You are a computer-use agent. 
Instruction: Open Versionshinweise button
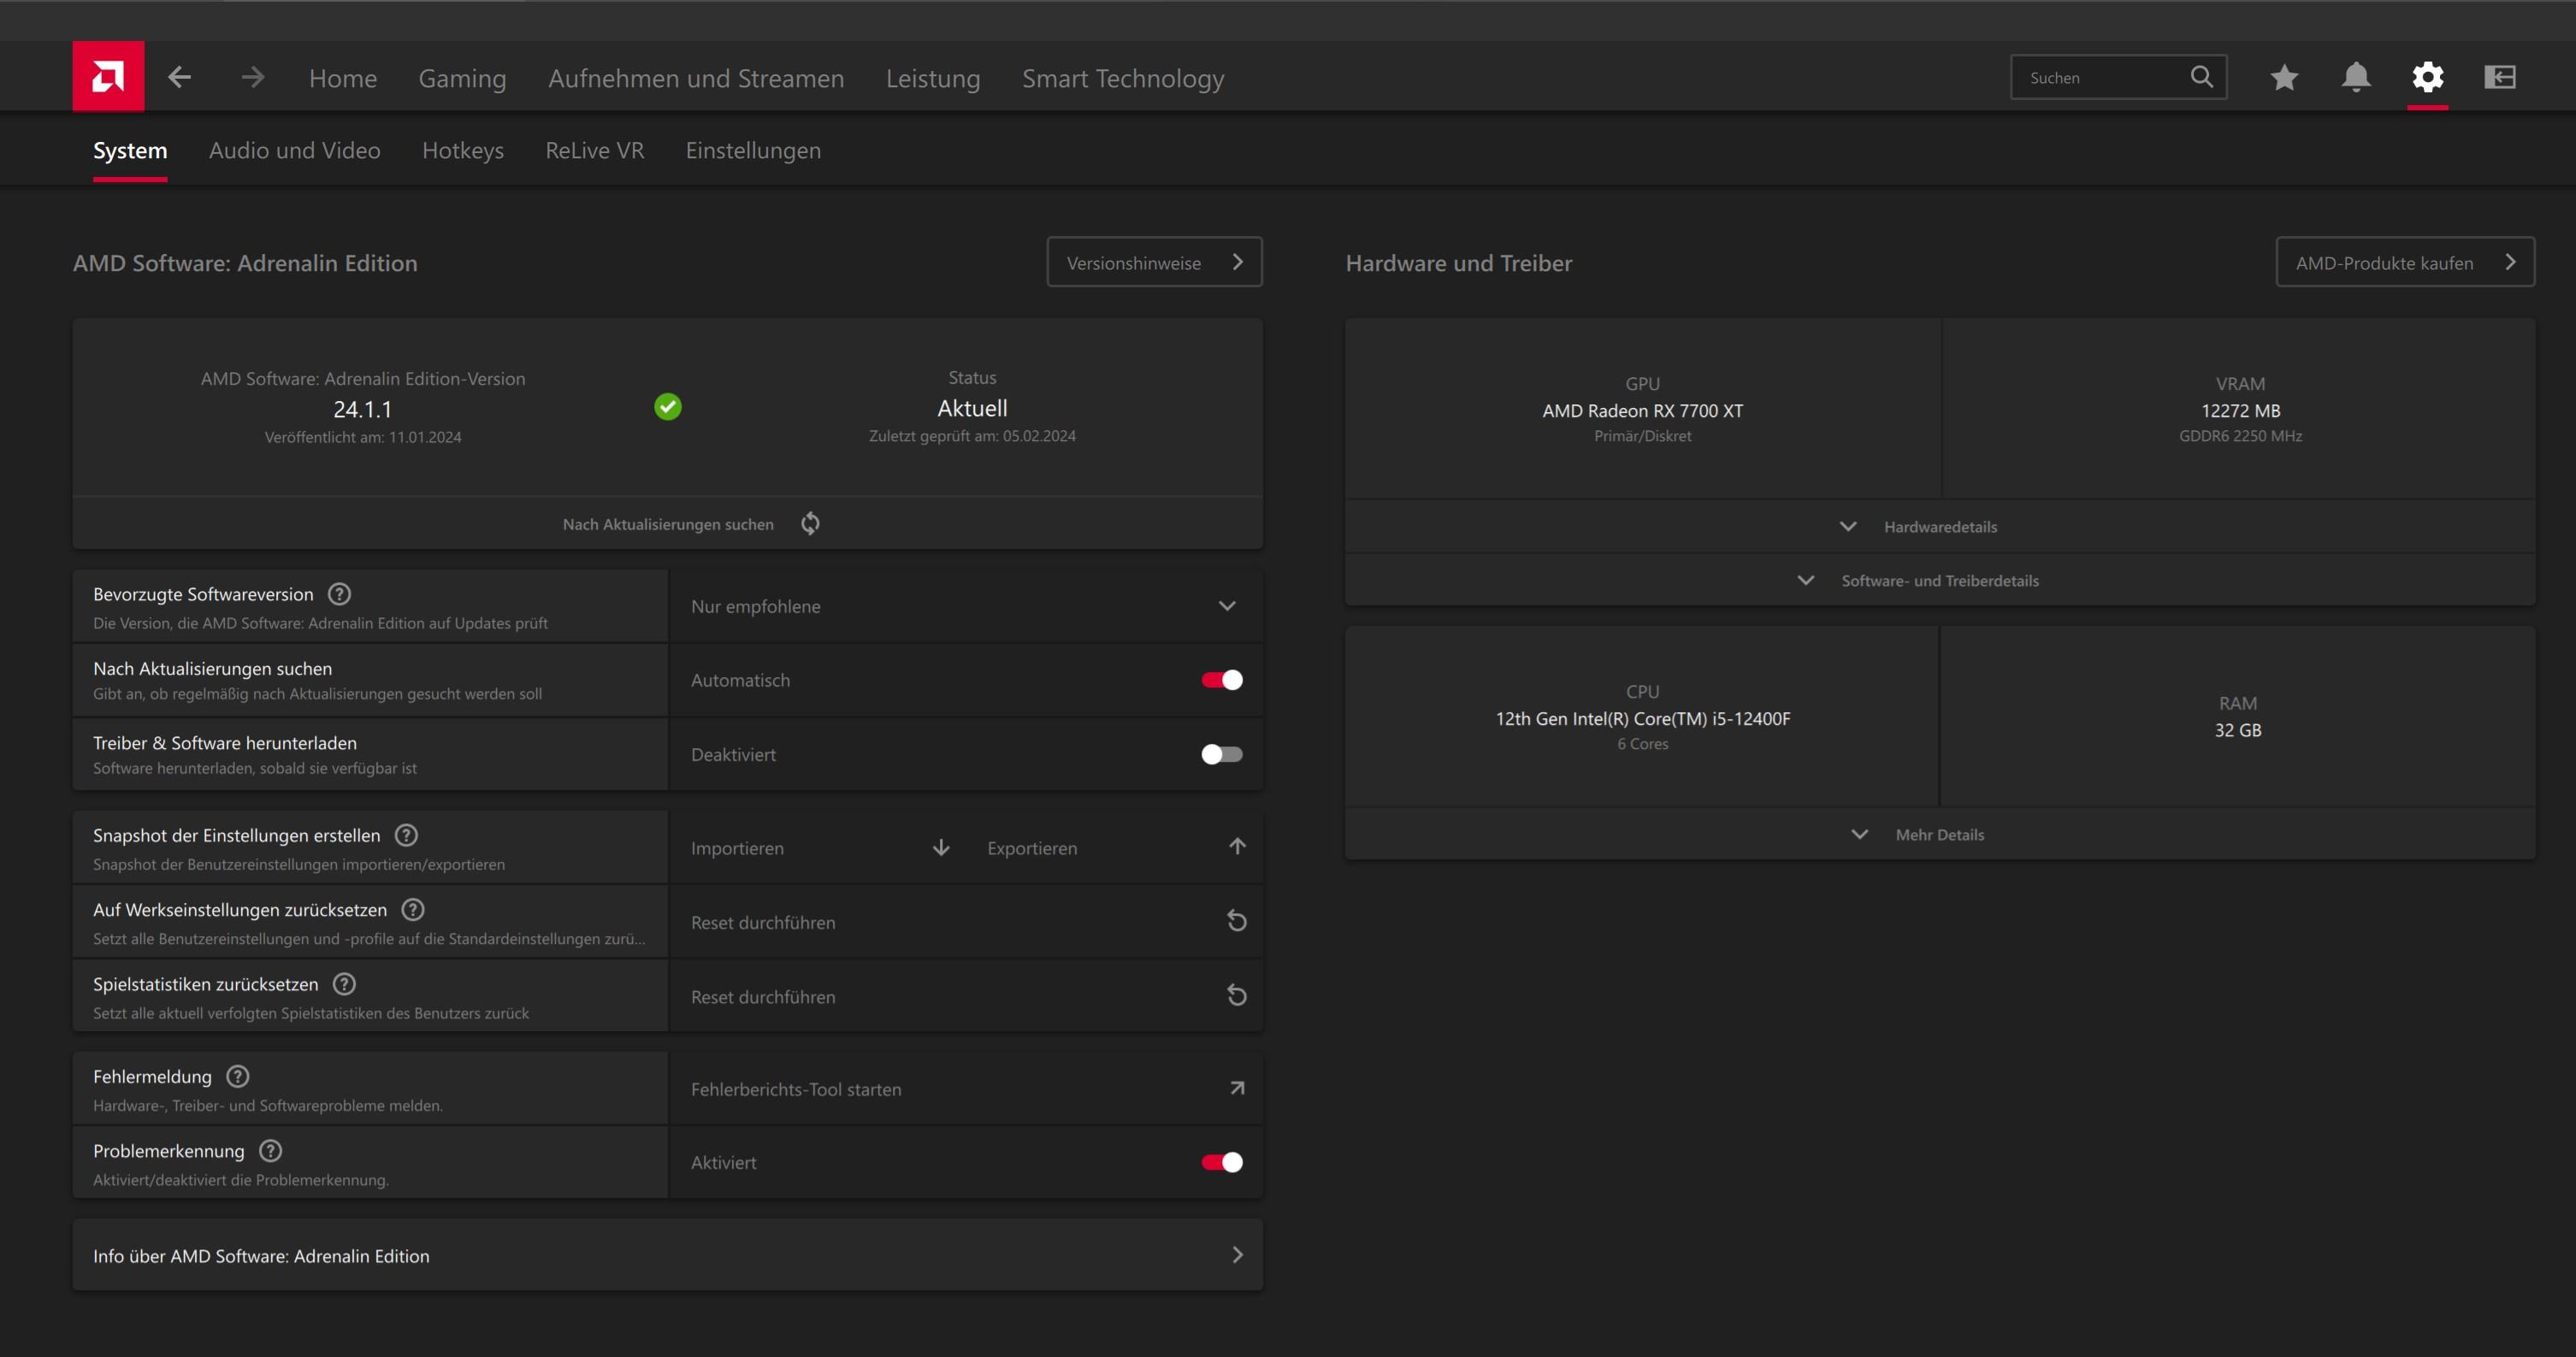pos(1154,262)
